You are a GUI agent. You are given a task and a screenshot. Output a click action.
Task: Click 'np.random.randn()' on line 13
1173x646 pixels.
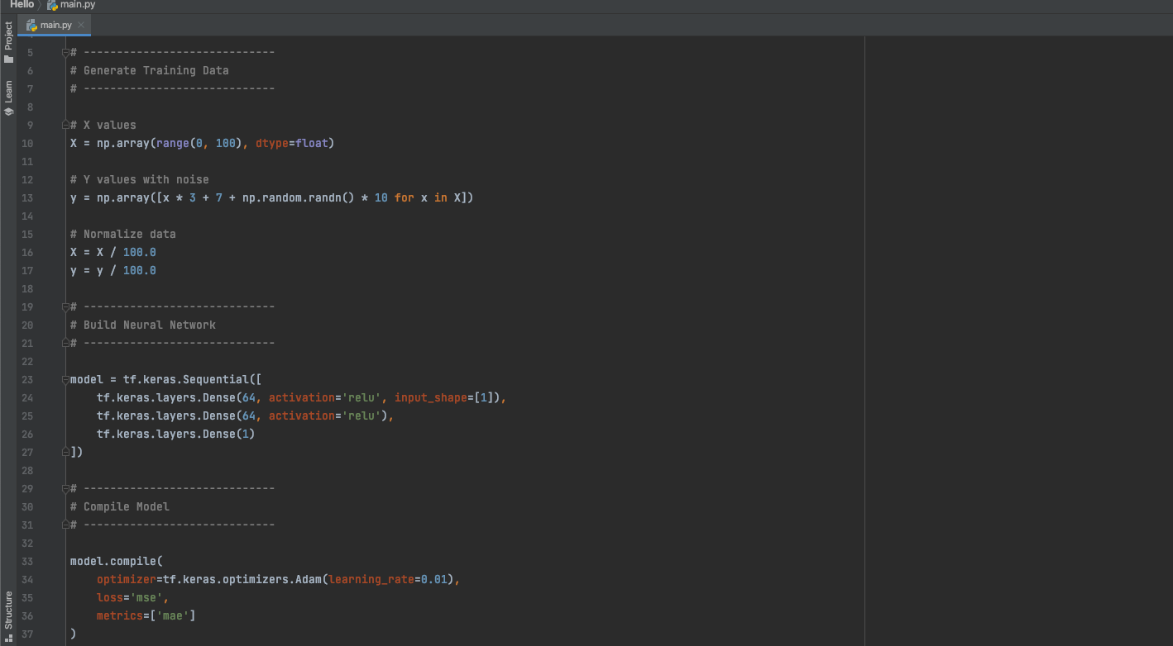tap(299, 197)
